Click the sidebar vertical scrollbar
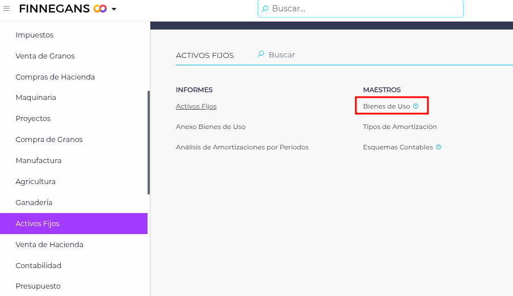 149,142
